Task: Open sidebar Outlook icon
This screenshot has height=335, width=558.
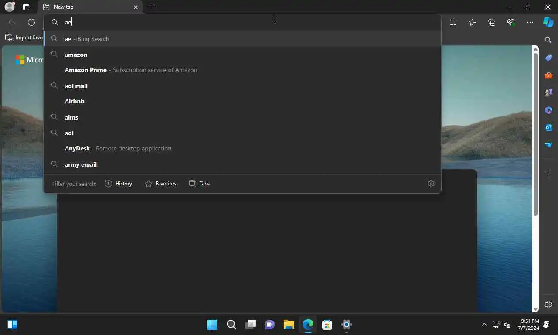Action: (x=548, y=127)
